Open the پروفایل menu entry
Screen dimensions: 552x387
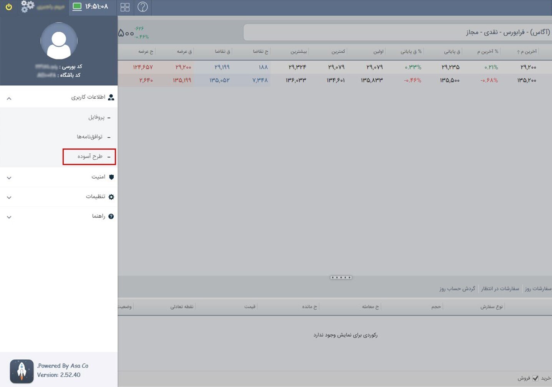[x=96, y=117]
